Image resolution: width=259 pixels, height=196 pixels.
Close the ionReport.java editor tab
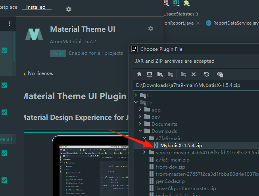point(198,23)
